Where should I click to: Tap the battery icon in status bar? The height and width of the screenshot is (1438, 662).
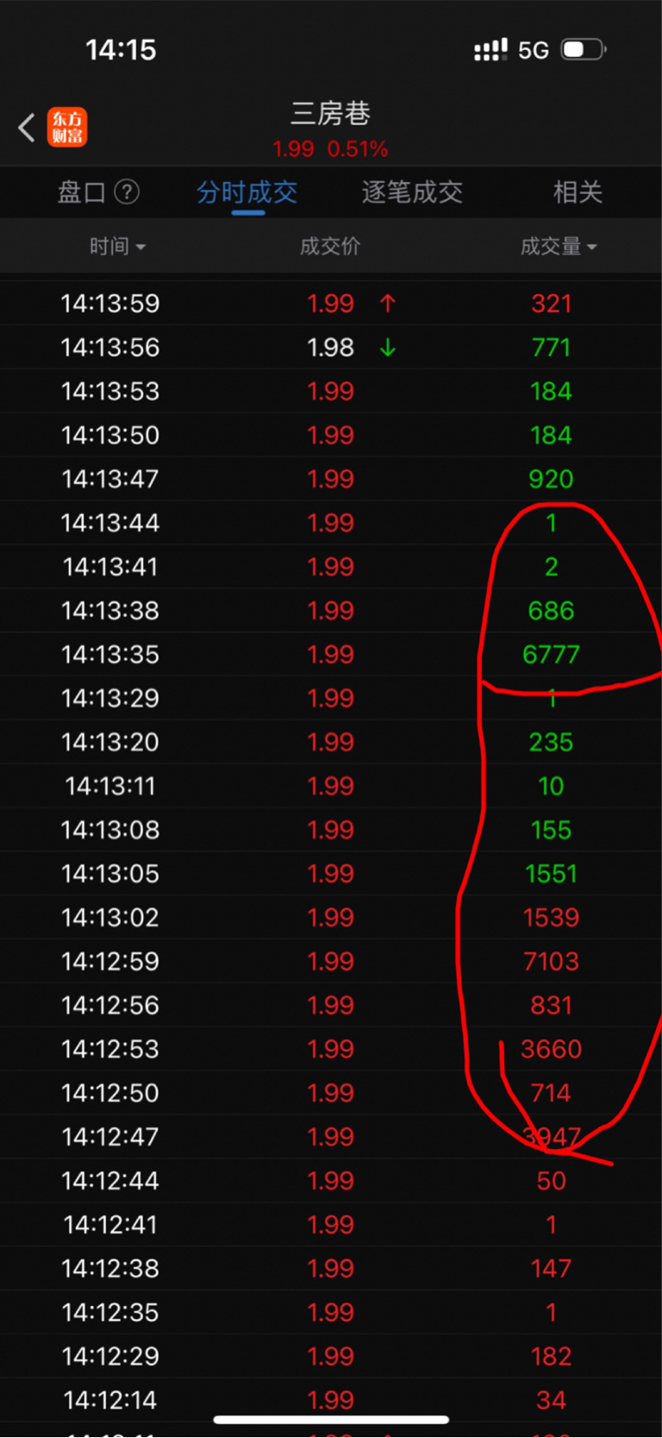pos(584,49)
